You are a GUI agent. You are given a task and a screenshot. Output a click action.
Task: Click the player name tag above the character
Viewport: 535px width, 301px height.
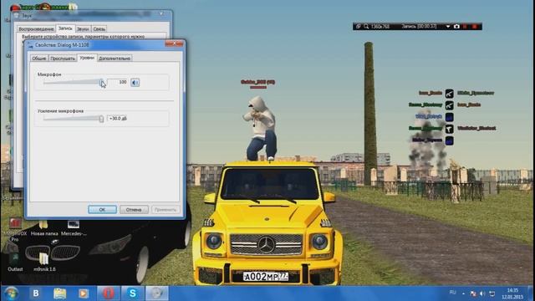(258, 82)
